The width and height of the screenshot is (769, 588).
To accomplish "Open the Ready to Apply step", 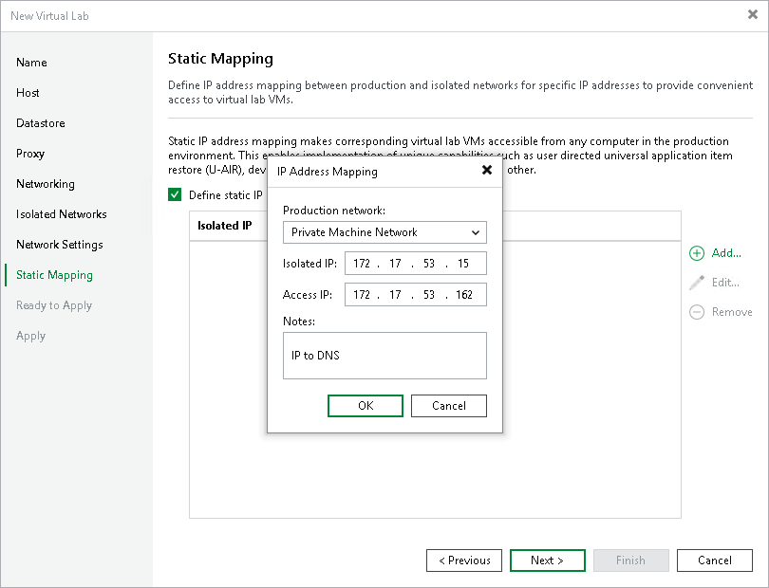I will tap(54, 305).
